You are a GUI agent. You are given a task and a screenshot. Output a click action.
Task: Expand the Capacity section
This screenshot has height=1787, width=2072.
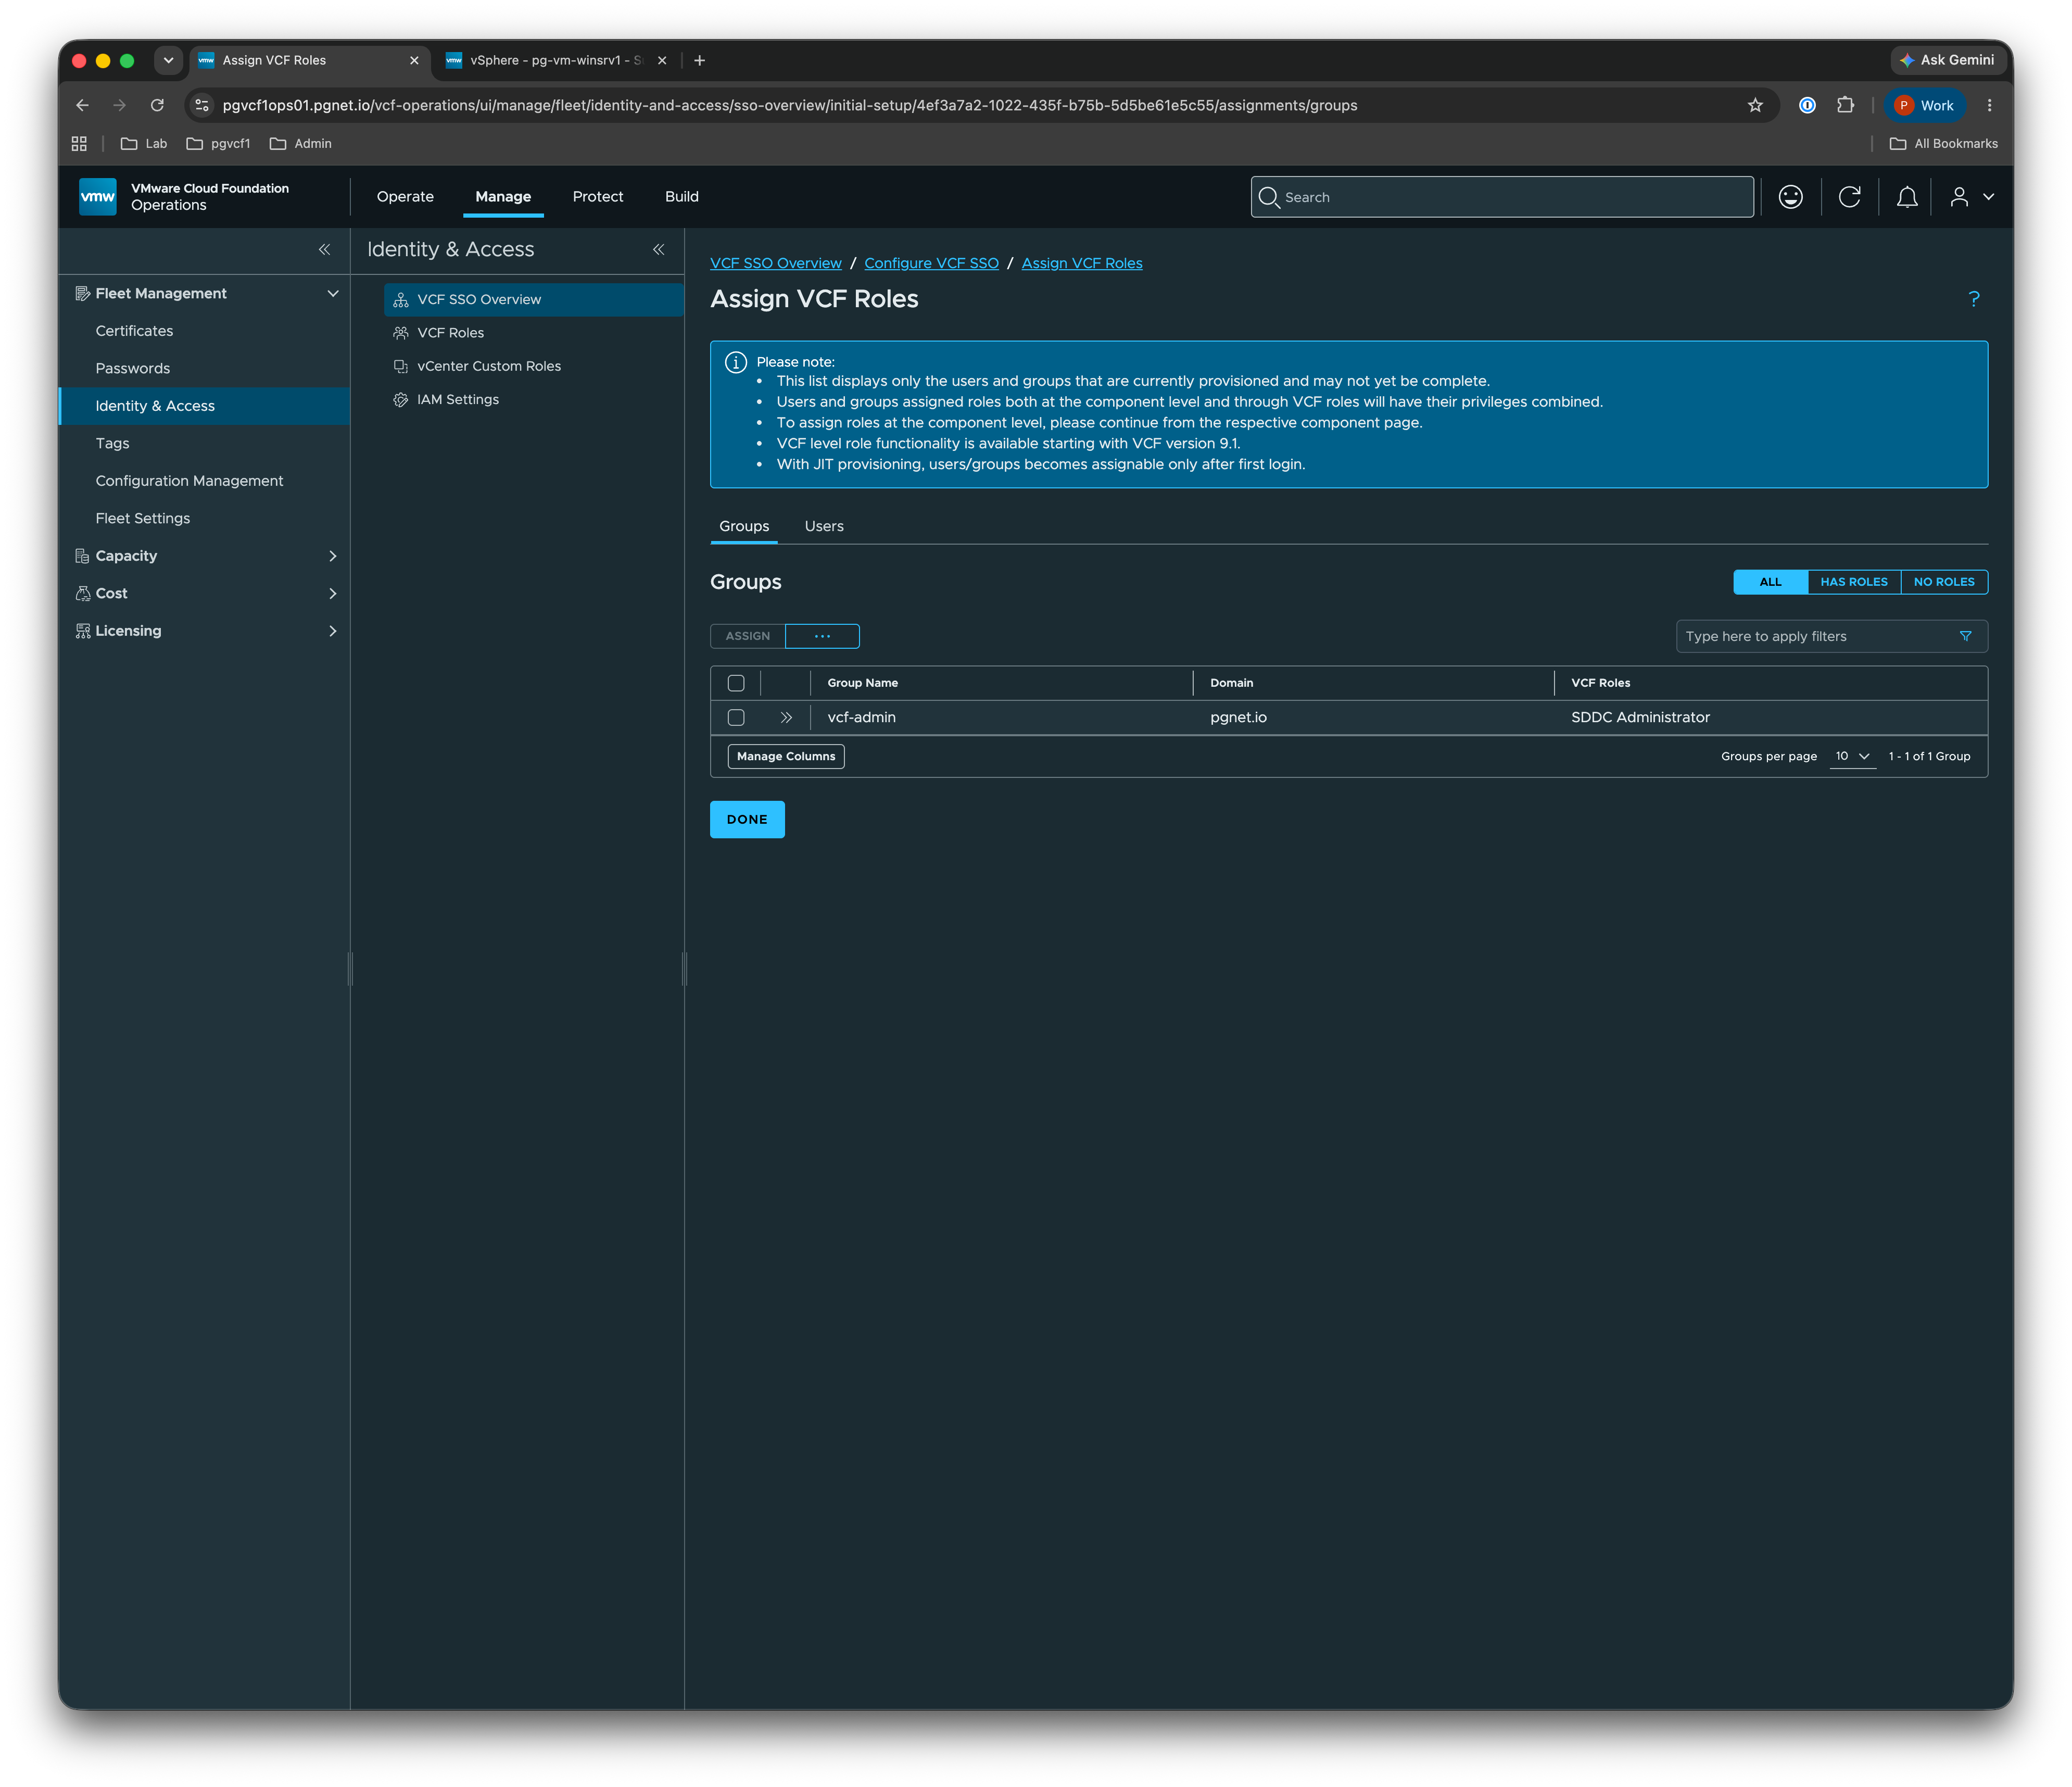click(333, 556)
